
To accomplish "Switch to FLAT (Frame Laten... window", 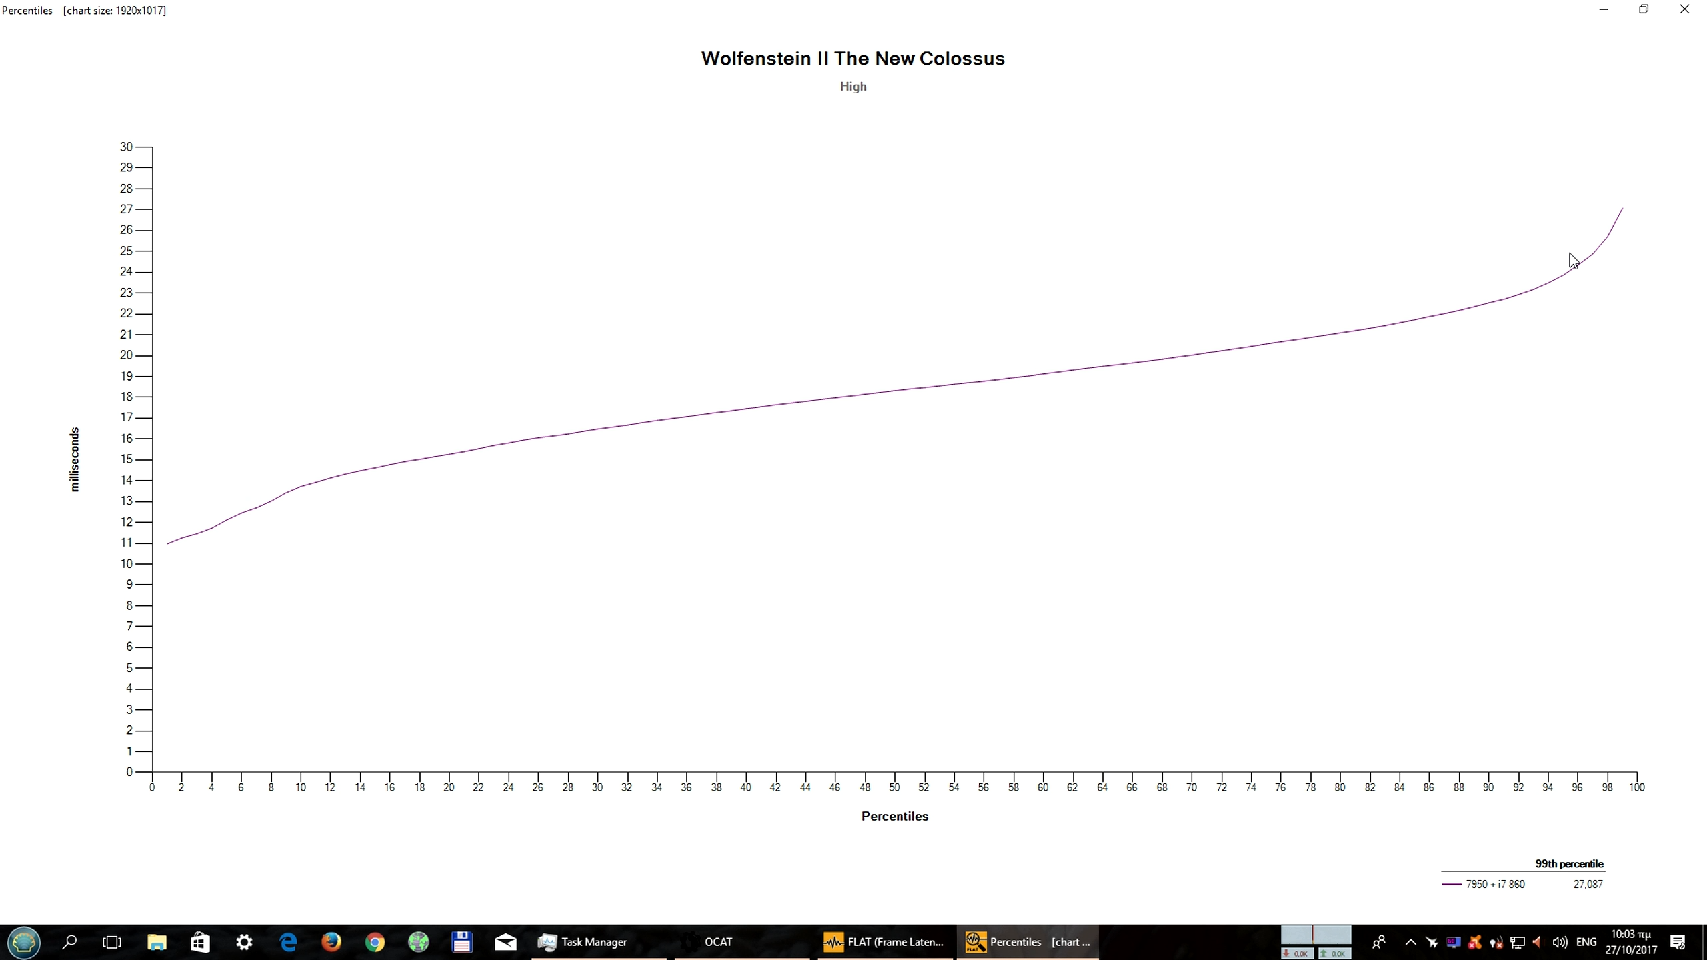I will coord(884,942).
